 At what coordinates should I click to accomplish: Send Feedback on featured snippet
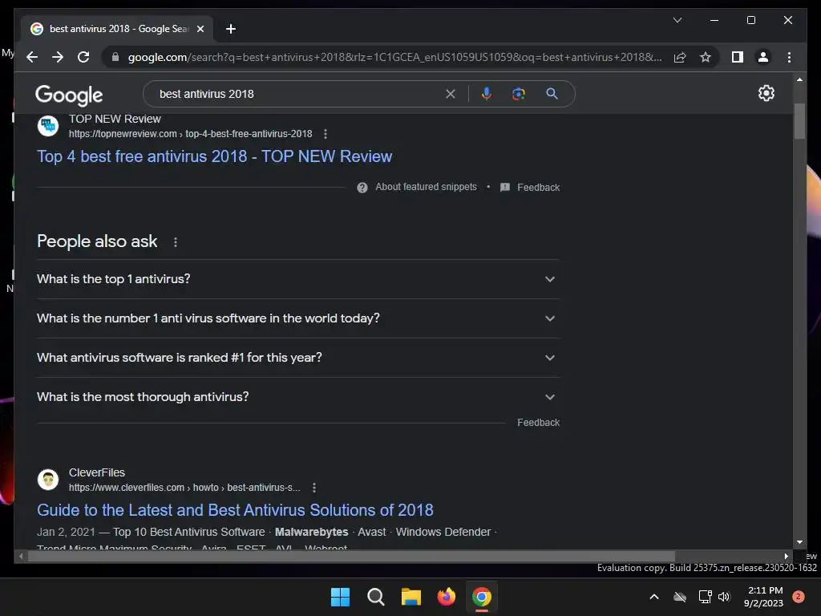(x=530, y=188)
